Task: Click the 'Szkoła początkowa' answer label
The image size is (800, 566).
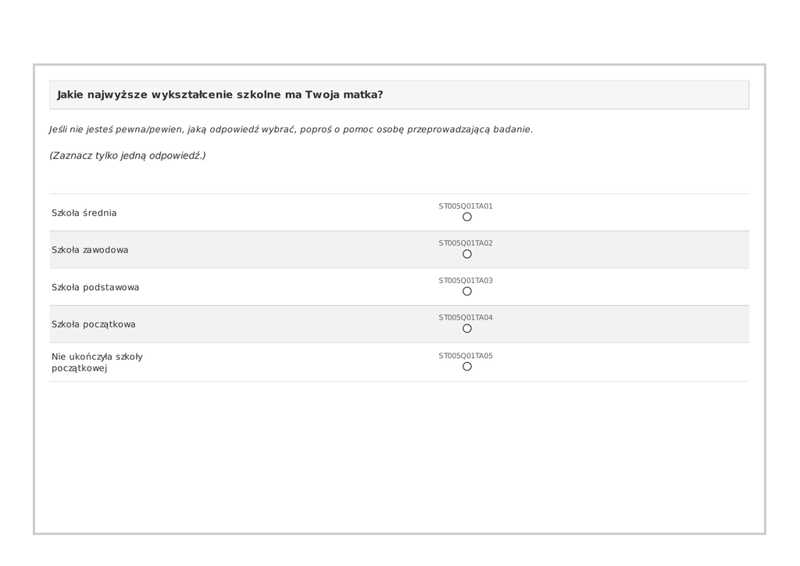Action: [94, 324]
